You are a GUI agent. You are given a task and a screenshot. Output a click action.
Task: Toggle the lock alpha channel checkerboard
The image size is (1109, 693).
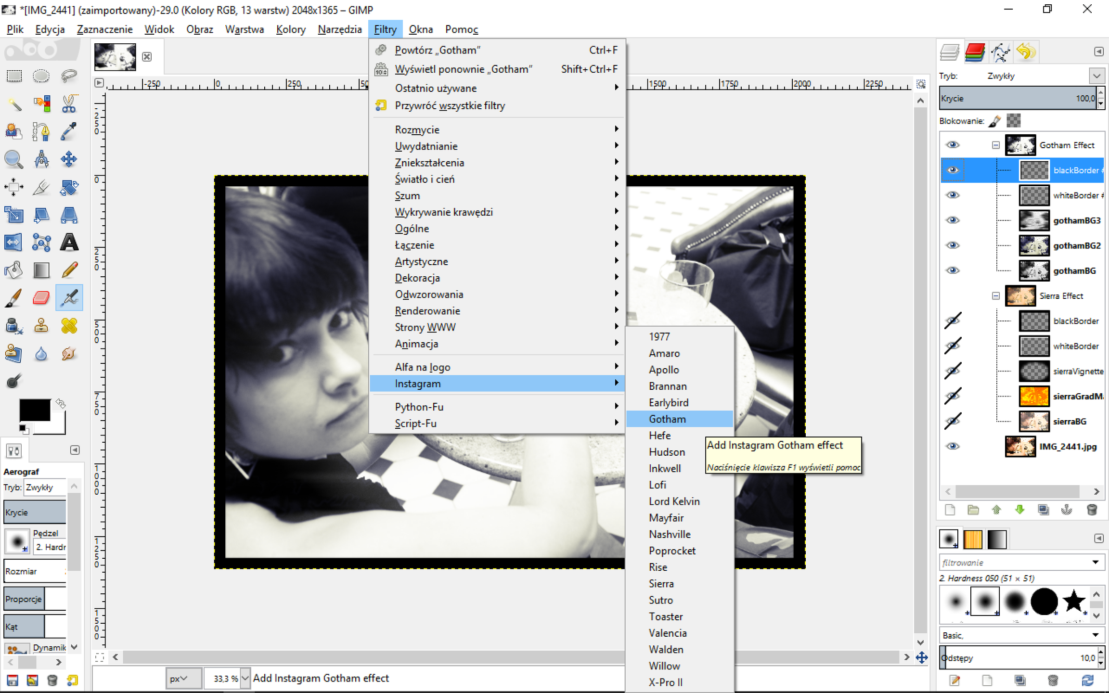(1013, 120)
